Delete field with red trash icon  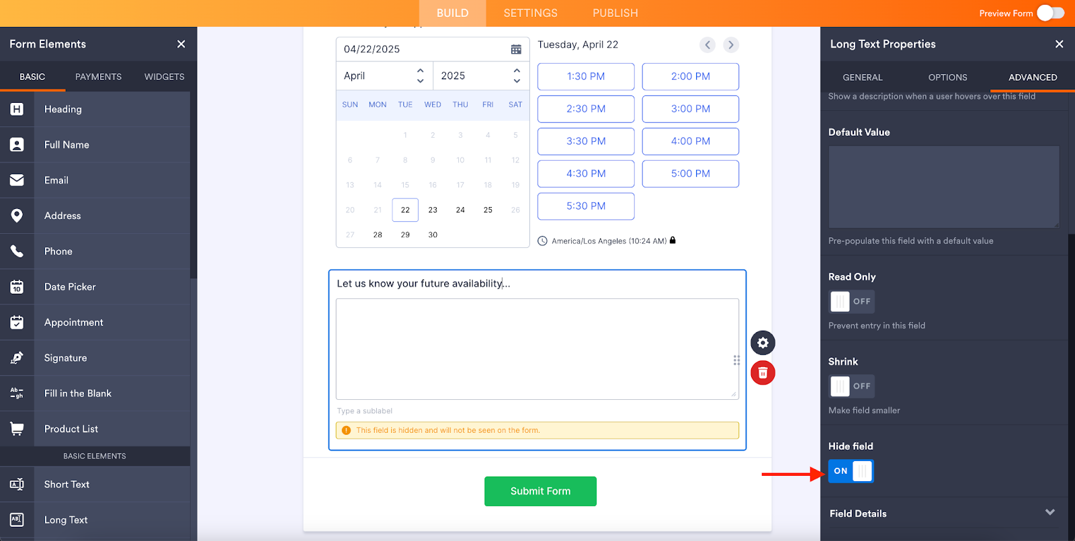[763, 373]
